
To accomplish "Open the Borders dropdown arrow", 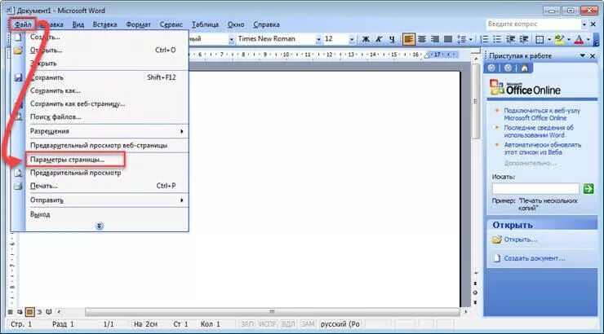I will 549,40.
